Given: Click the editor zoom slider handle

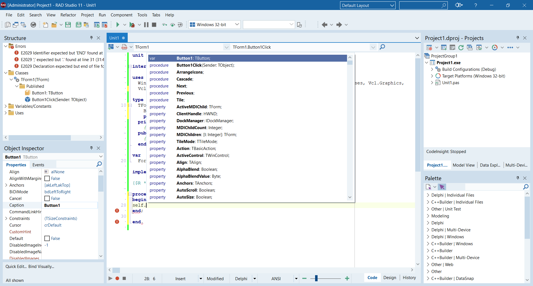Looking at the screenshot, I should coord(316,279).
